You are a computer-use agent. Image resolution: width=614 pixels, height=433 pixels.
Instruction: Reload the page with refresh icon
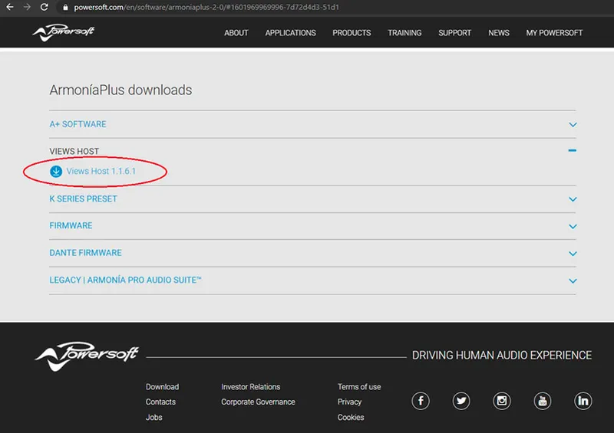pos(45,7)
